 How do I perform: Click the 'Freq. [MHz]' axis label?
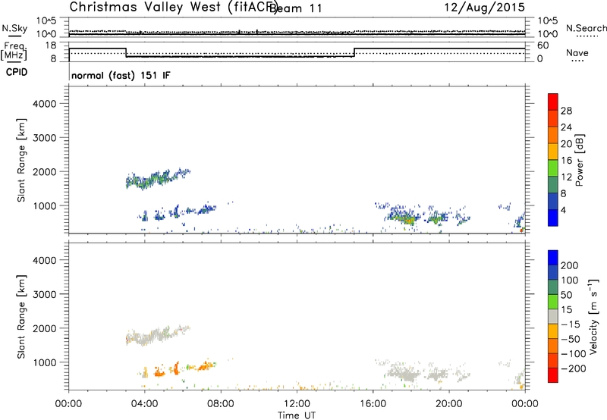pyautogui.click(x=14, y=51)
